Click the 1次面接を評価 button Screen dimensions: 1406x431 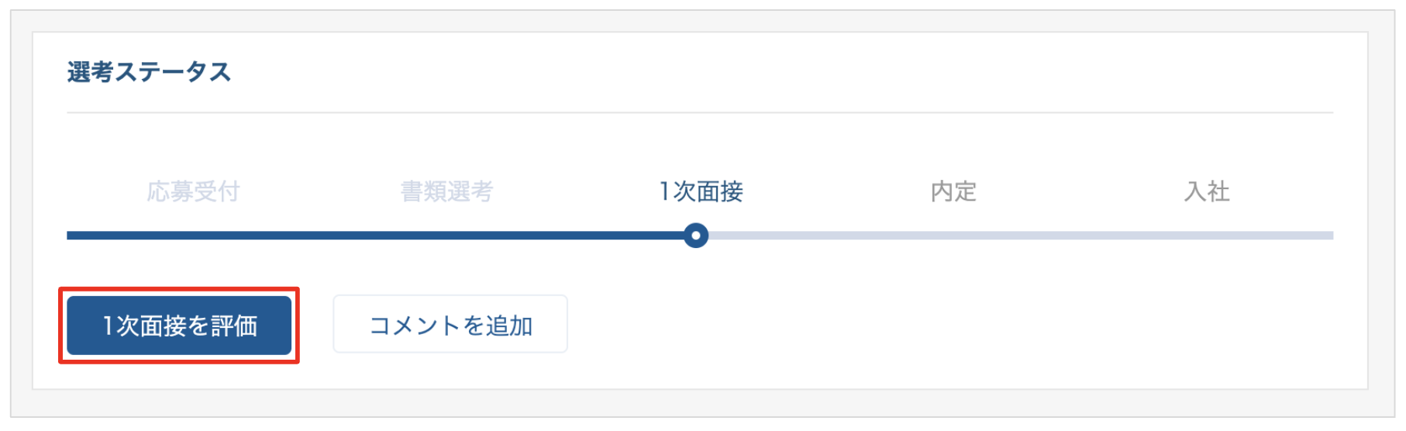click(179, 326)
